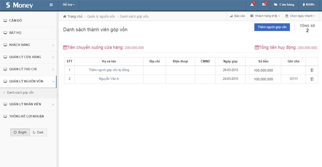The image size is (322, 167).
Task: Click the Địa chỉ column header
Action: point(155,61)
